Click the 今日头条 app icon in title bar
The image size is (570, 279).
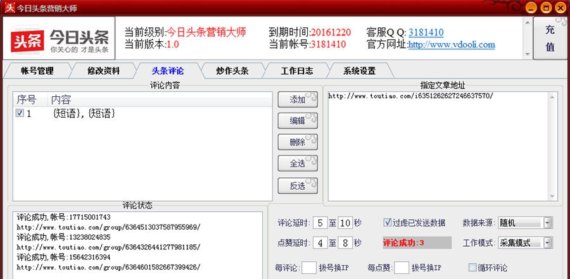pos(9,8)
